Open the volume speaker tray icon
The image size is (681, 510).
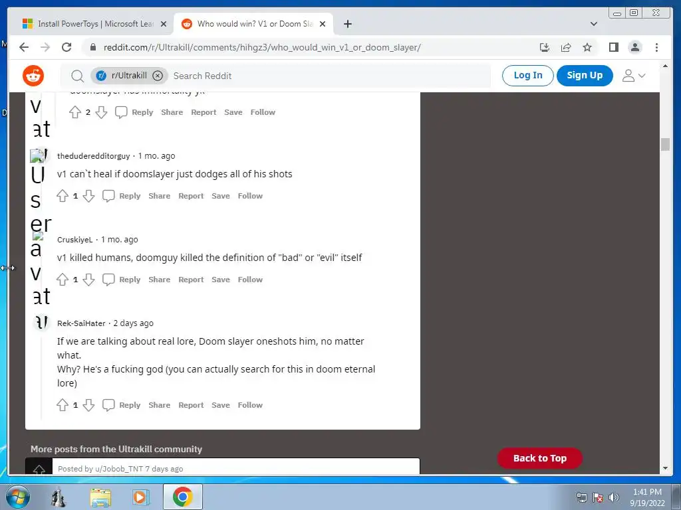pyautogui.click(x=614, y=497)
